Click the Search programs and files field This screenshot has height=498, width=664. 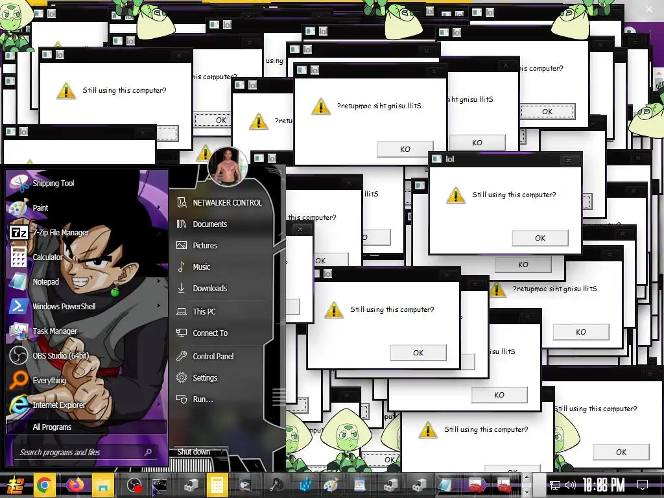tap(85, 452)
